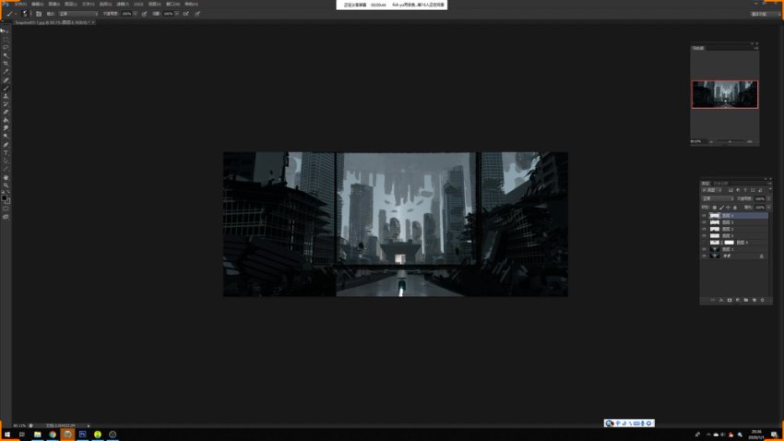Toggle the Brush panel from options bar
This screenshot has height=441, width=784.
39,14
